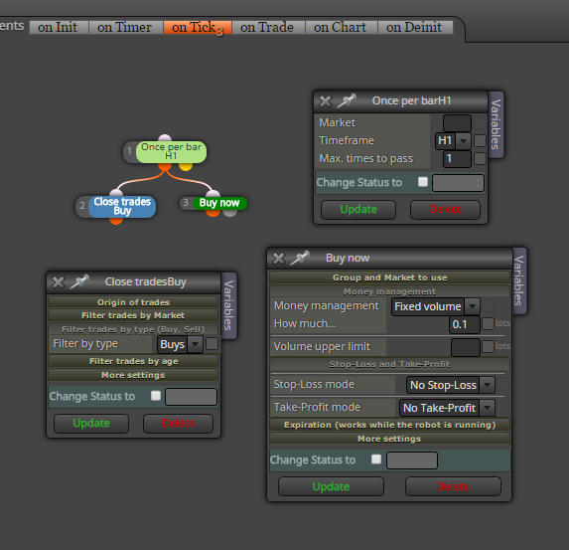569x550 pixels.
Task: Toggle the checkbox beside Filter by type
Action: 212,344
